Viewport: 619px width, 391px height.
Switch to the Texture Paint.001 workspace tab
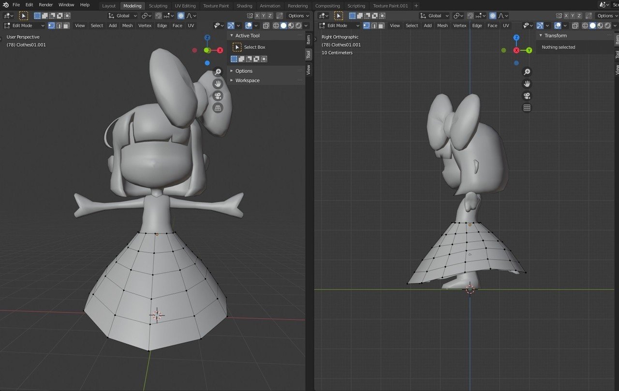[390, 6]
